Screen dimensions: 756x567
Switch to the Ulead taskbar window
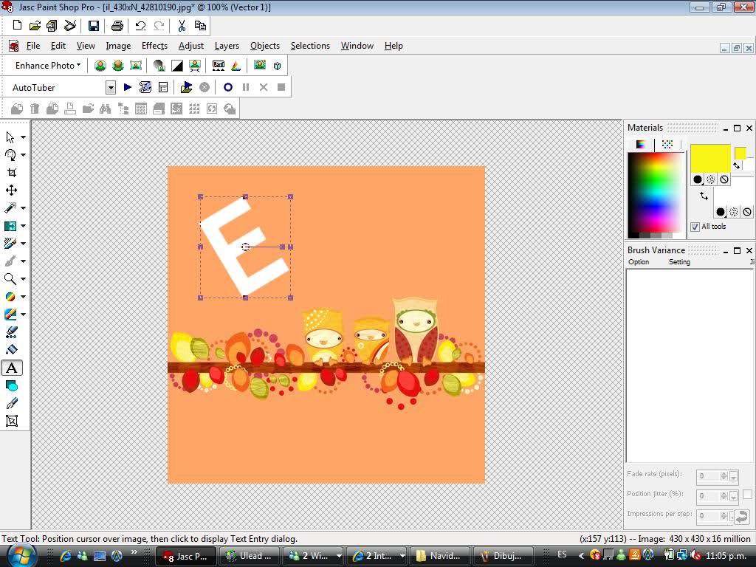point(249,556)
